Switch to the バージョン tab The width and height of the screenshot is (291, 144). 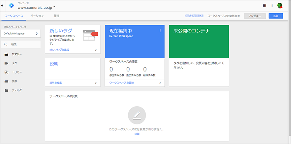tap(37, 16)
